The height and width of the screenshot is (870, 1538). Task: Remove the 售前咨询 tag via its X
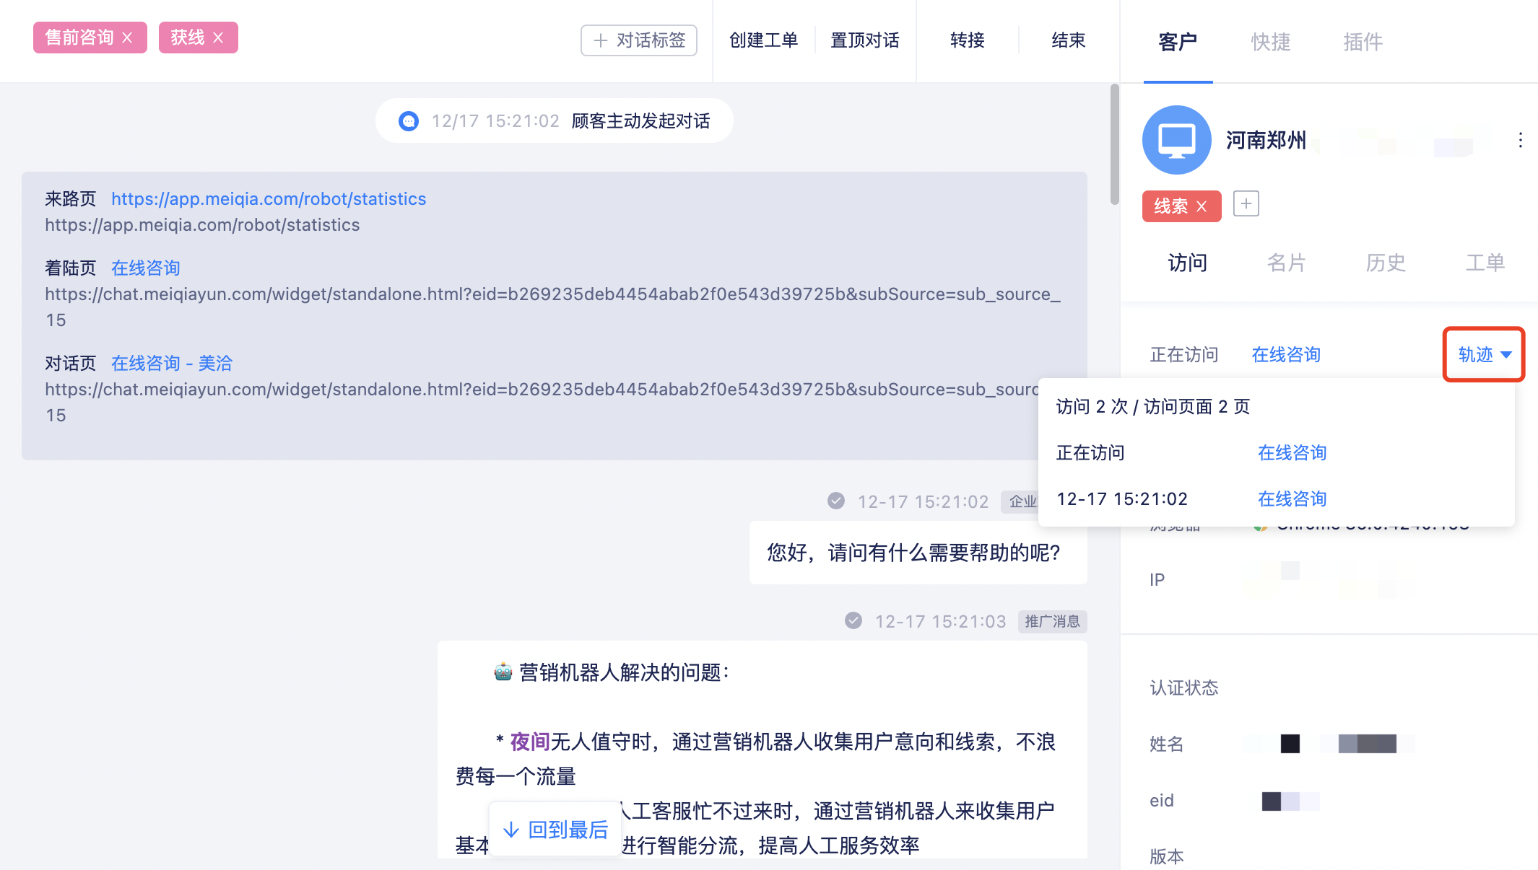128,38
